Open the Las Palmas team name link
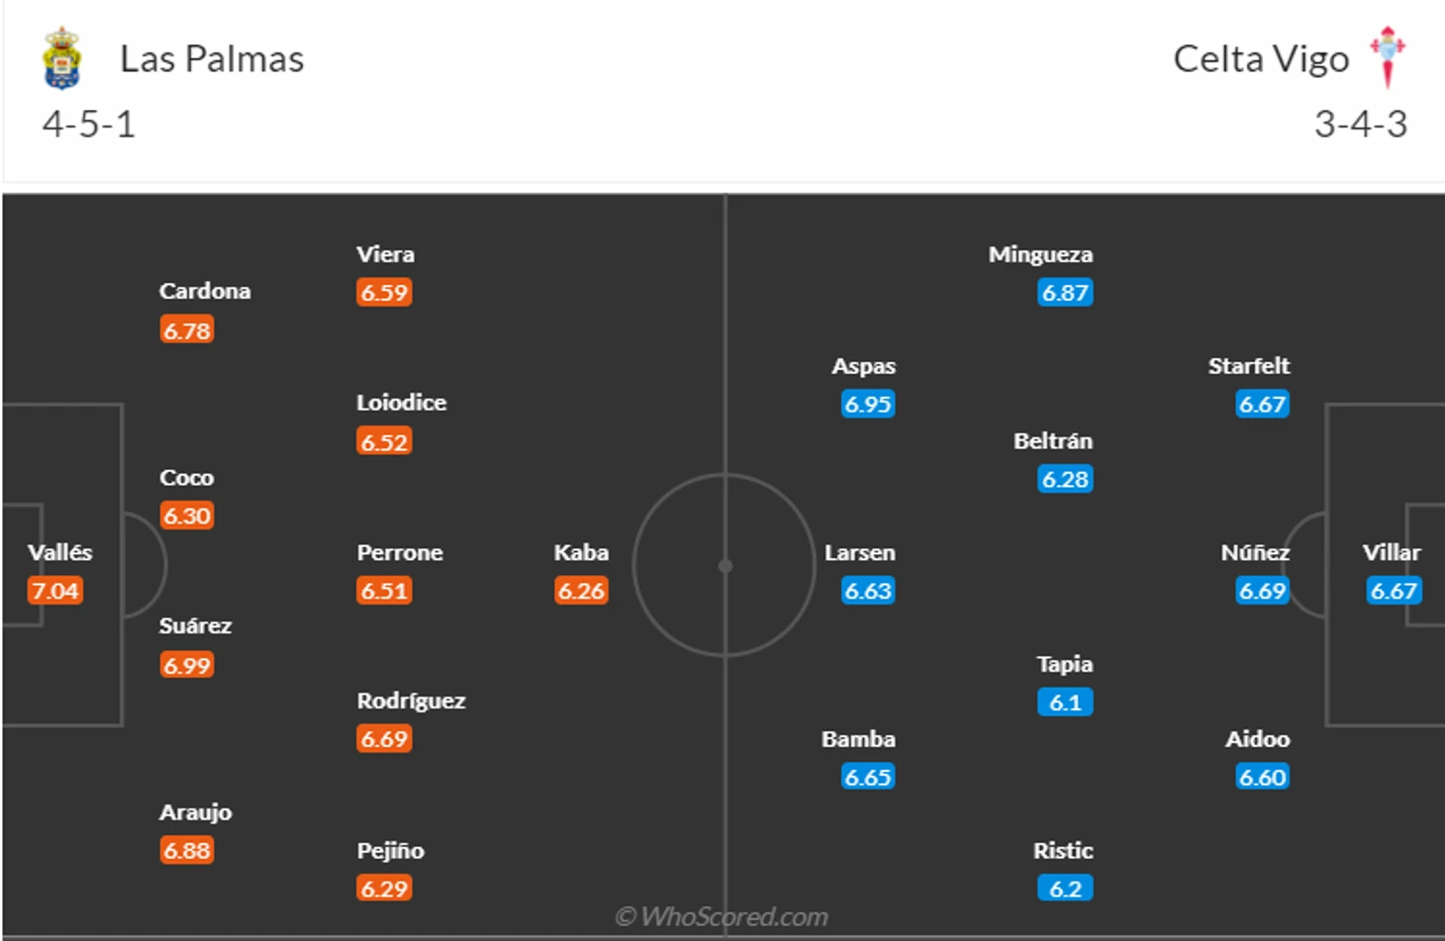Viewport: 1445px width, 941px height. click(x=212, y=59)
